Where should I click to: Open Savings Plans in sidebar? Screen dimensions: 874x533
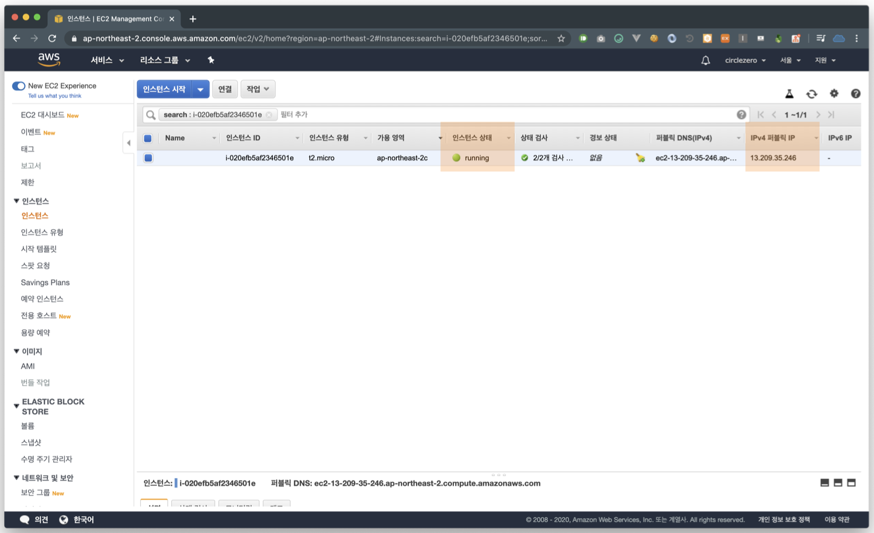[x=45, y=282]
